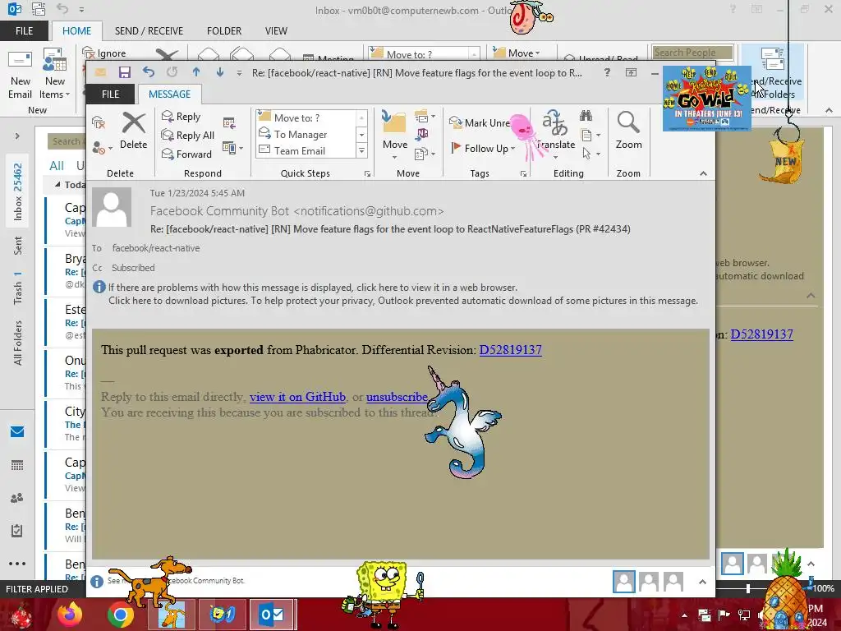Send the message to OneNote
Image resolution: width=841 pixels, height=631 pixels.
tap(421, 134)
